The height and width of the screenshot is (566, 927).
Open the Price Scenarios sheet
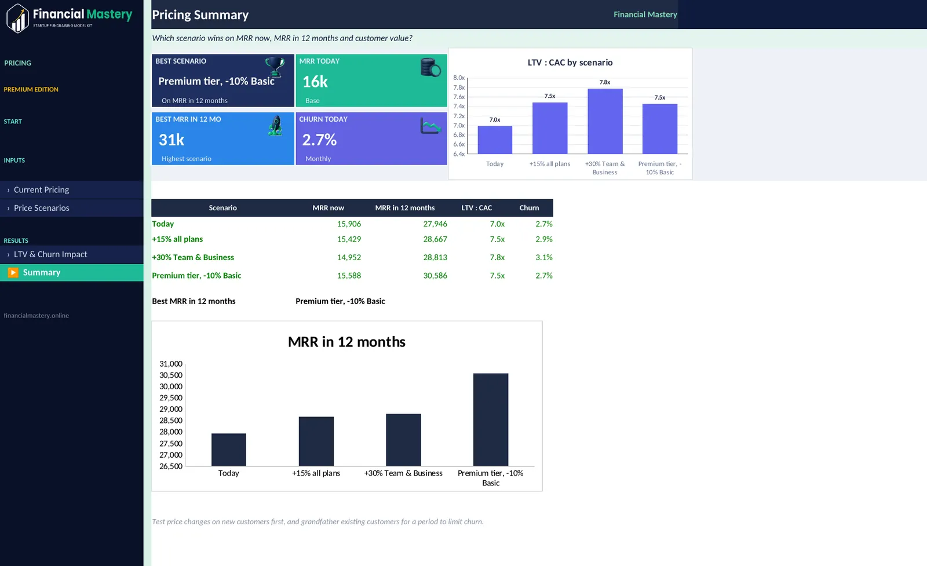72,208
